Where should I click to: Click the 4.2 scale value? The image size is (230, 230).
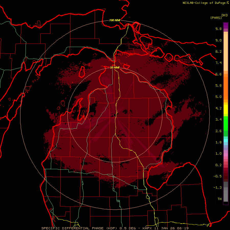pyautogui.click(x=218, y=108)
